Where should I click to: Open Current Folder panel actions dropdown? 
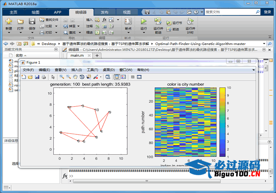(56, 50)
